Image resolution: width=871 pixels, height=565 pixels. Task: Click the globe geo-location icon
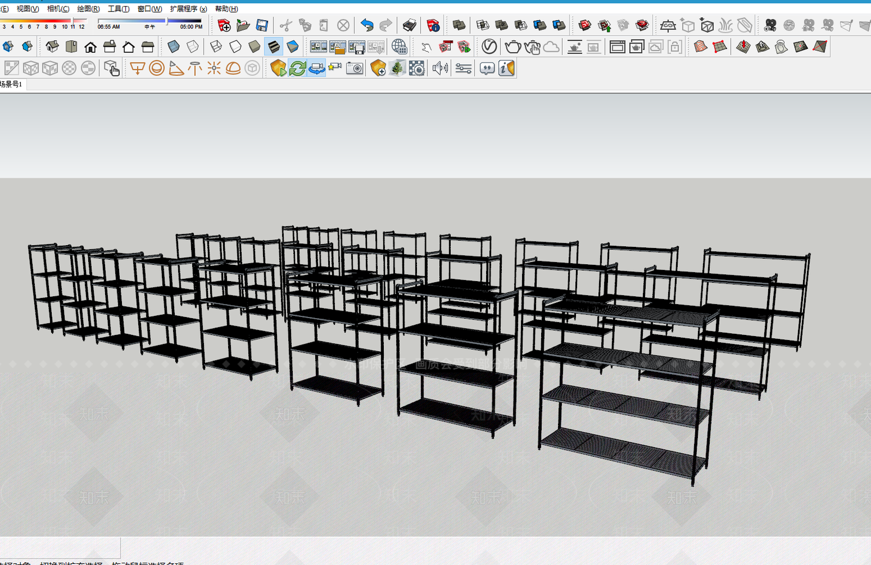pos(399,47)
